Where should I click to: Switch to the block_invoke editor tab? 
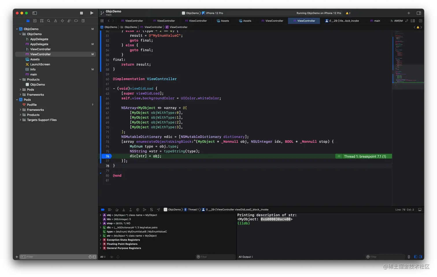click(342, 21)
